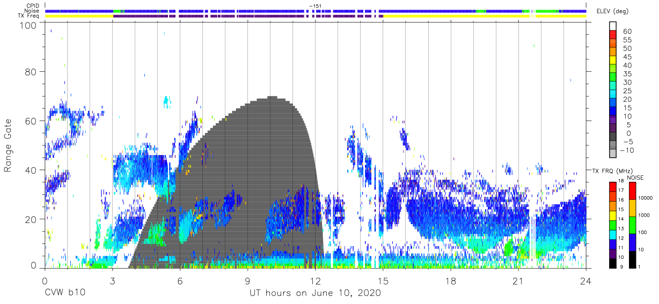Click the y-axis tick label '60'
The width and height of the screenshot is (659, 304).
point(31,121)
